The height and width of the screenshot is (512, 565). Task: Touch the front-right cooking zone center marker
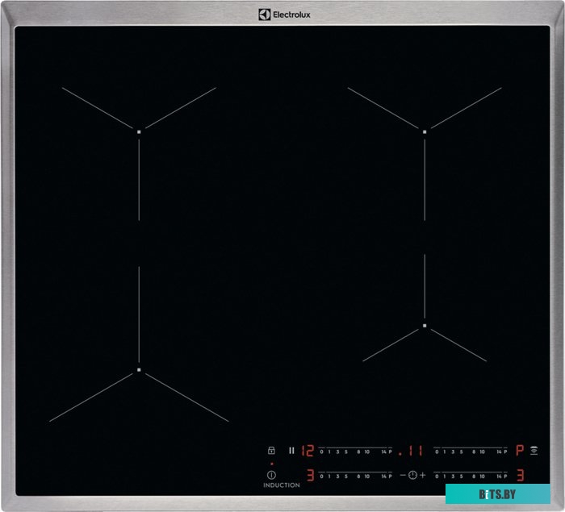coord(425,326)
